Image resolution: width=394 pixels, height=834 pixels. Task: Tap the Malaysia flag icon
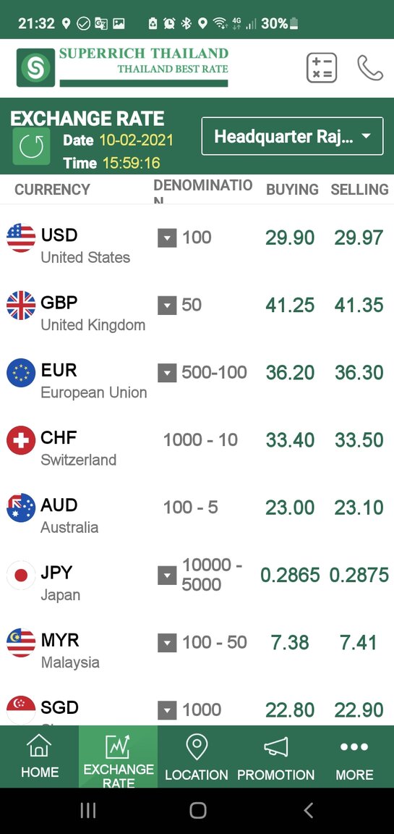pos(21,643)
